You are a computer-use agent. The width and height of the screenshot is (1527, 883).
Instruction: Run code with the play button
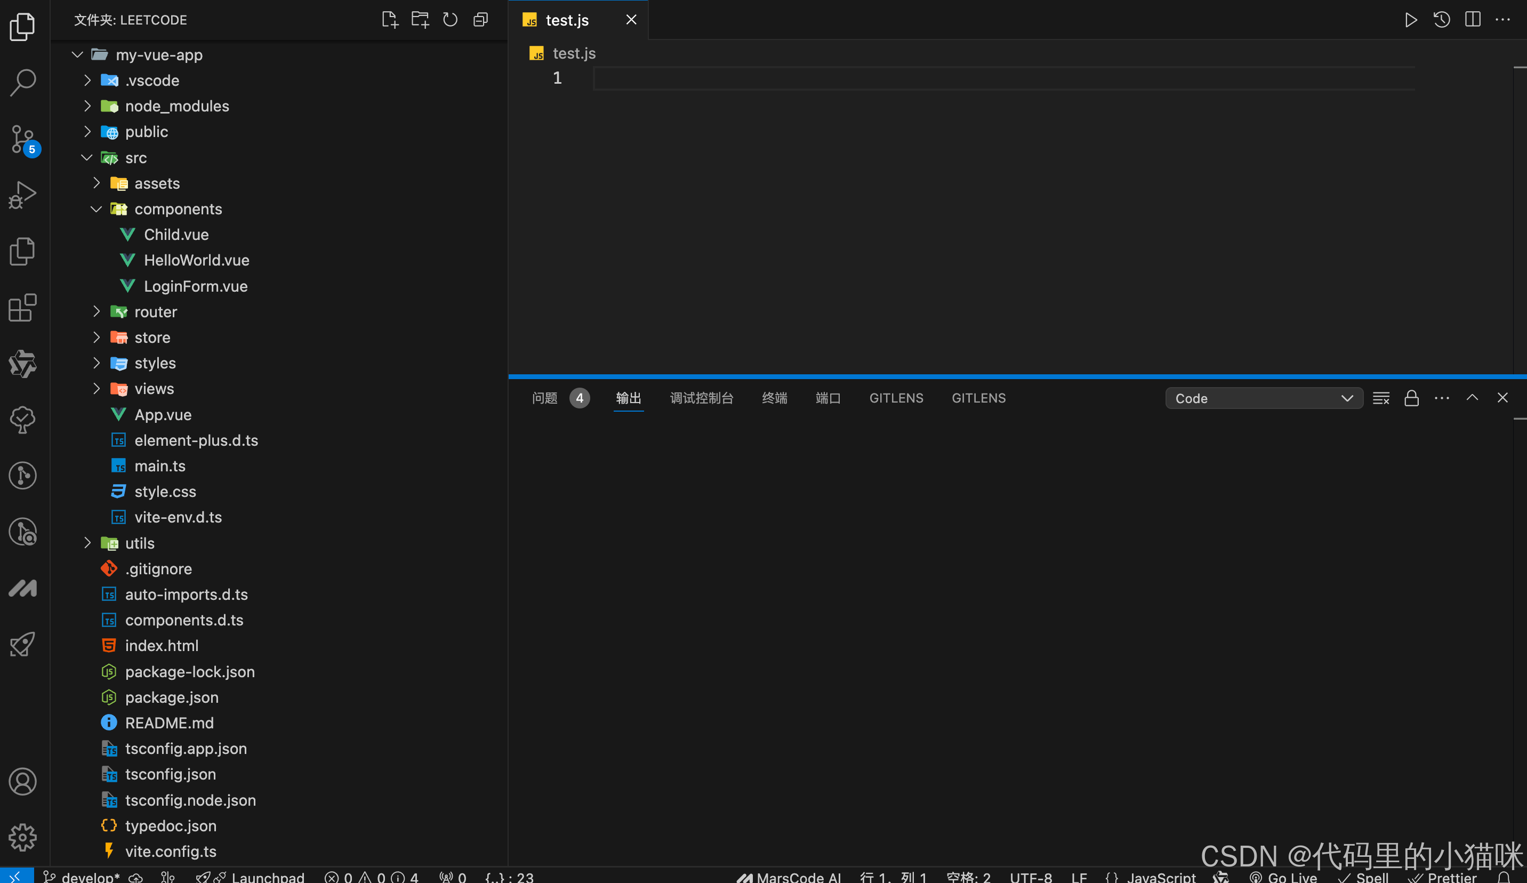point(1411,20)
